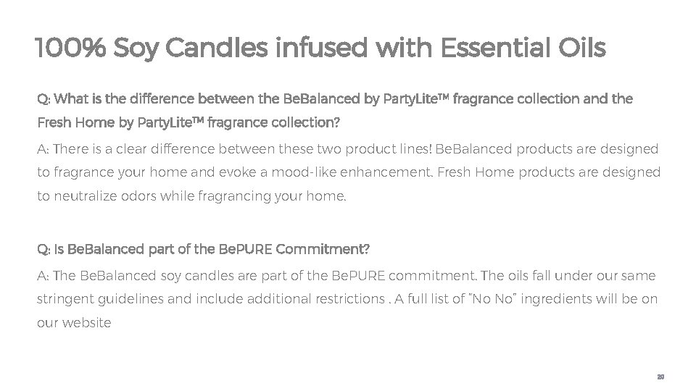Image resolution: width=696 pixels, height=391 pixels.
Task: Click the text "our website"
Action: [x=74, y=324]
